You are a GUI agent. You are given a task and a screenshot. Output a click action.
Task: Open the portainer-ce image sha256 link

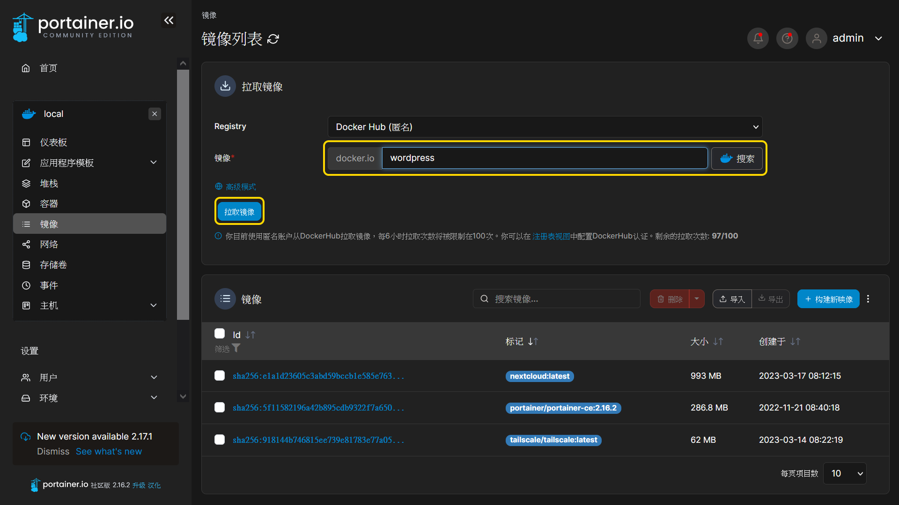(x=318, y=408)
